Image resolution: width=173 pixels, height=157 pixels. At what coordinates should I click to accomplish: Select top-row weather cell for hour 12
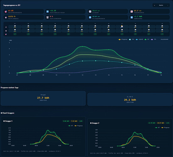pyautogui.click(x=82, y=27)
